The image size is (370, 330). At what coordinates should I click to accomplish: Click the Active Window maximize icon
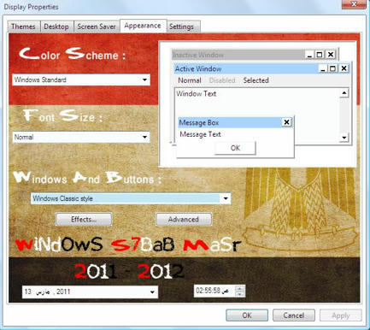(x=332, y=68)
